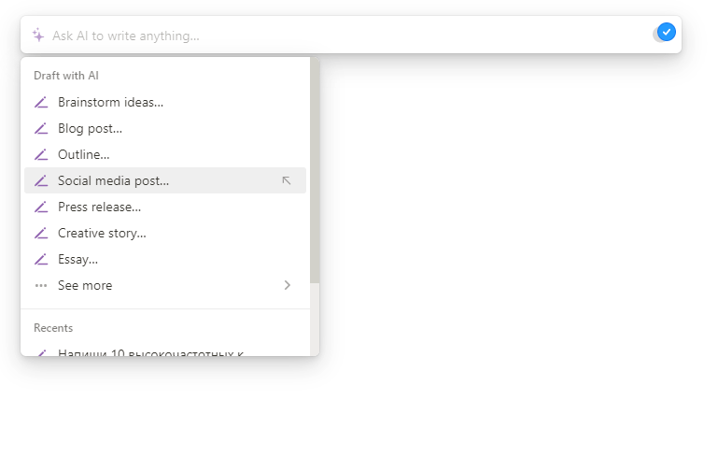Click the Draft with AI section heading

(x=66, y=76)
